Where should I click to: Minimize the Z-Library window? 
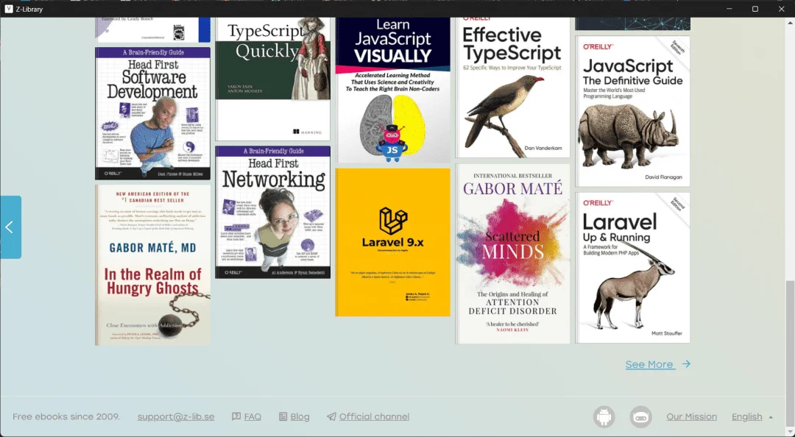(729, 9)
